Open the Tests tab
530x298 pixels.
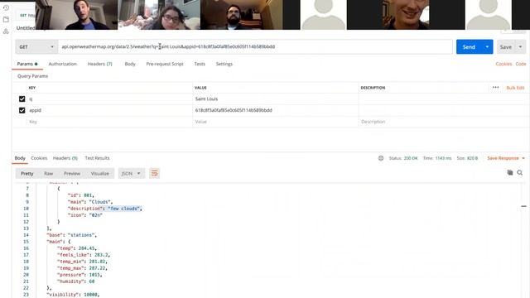click(x=200, y=64)
